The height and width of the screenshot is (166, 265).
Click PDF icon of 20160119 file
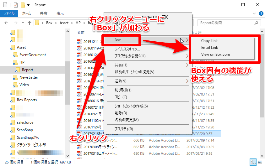pos(79,48)
